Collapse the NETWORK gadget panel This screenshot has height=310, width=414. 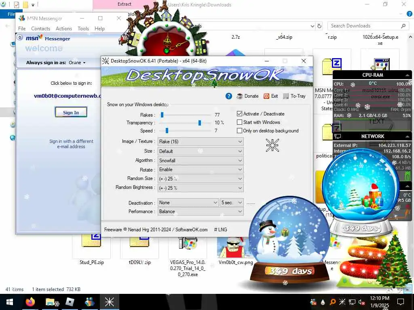pos(408,136)
